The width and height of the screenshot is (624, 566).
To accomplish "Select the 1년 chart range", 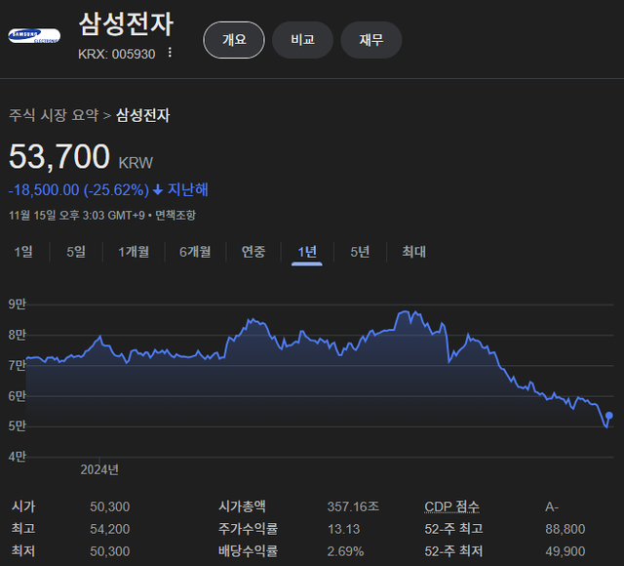I will click(307, 252).
